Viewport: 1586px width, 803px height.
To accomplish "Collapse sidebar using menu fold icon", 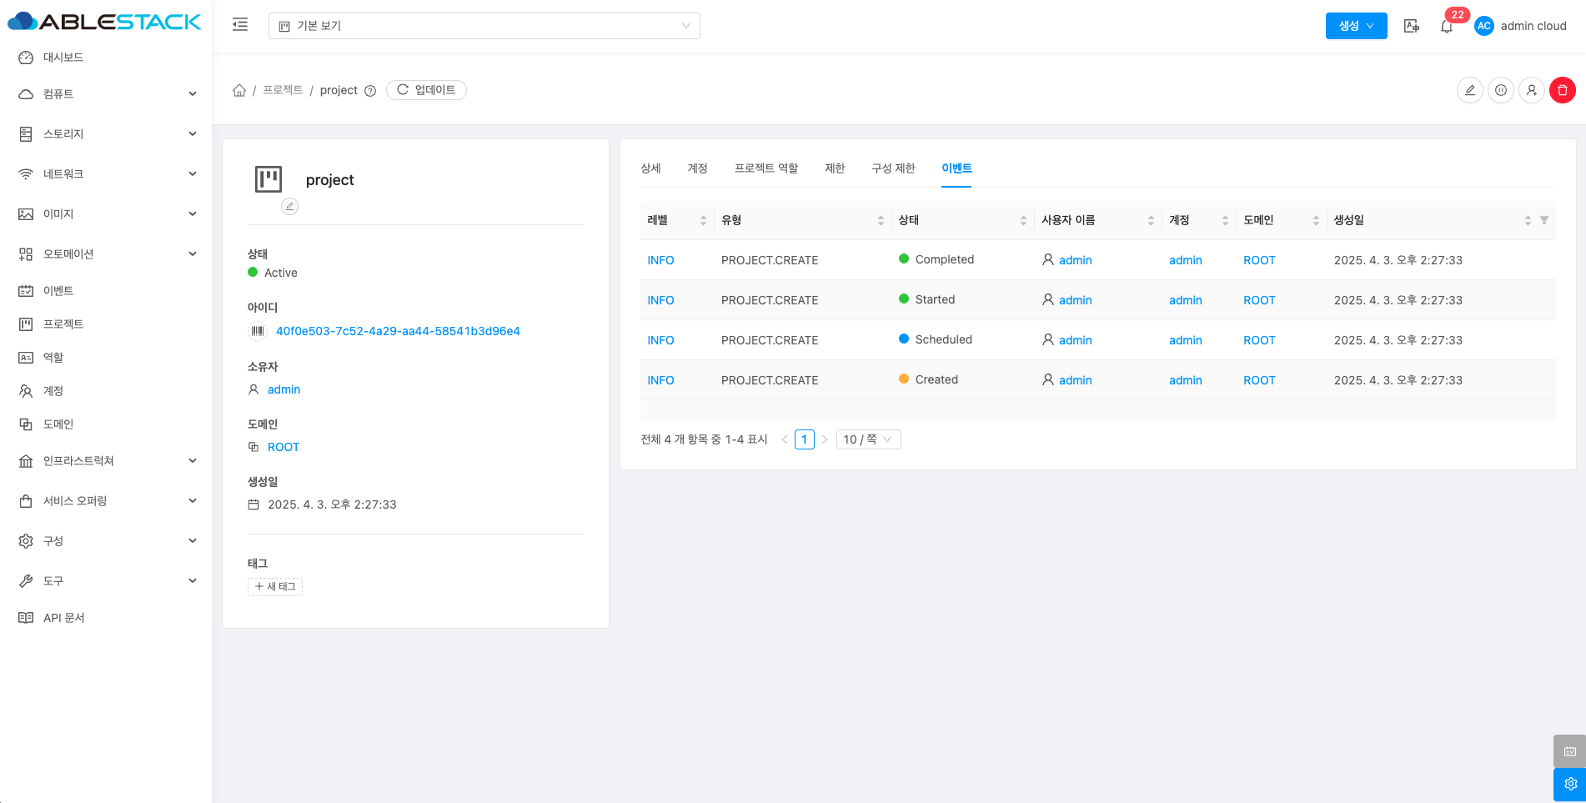I will [240, 25].
